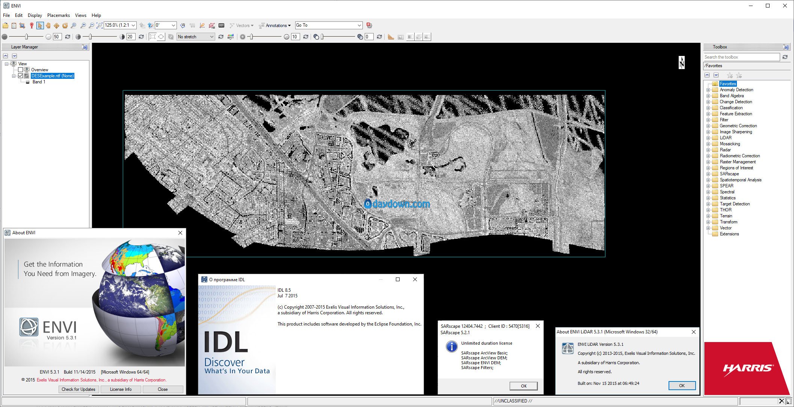
Task: Open the Mensuration ruler tool
Action: 391,37
